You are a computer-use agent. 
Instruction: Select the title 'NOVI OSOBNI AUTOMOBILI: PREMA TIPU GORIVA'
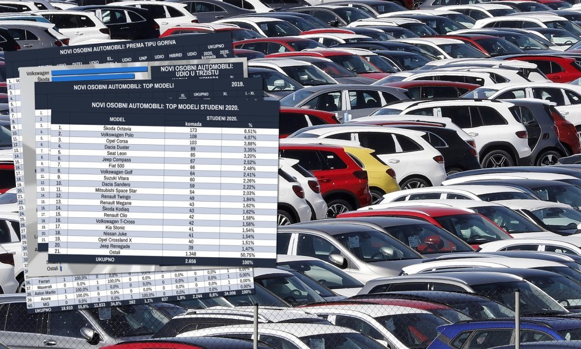point(118,48)
